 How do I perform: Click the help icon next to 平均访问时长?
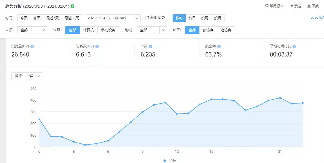pos(294,47)
